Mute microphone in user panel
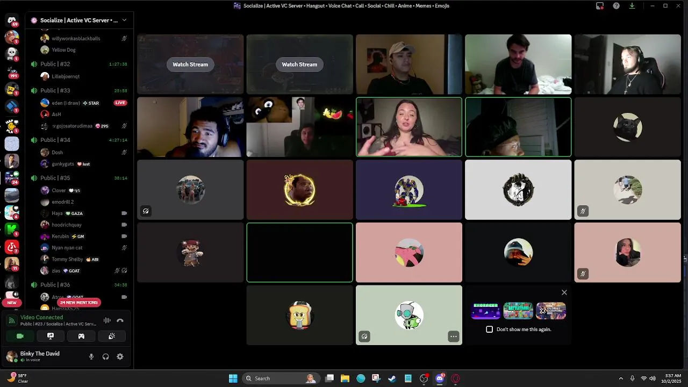 (91, 356)
